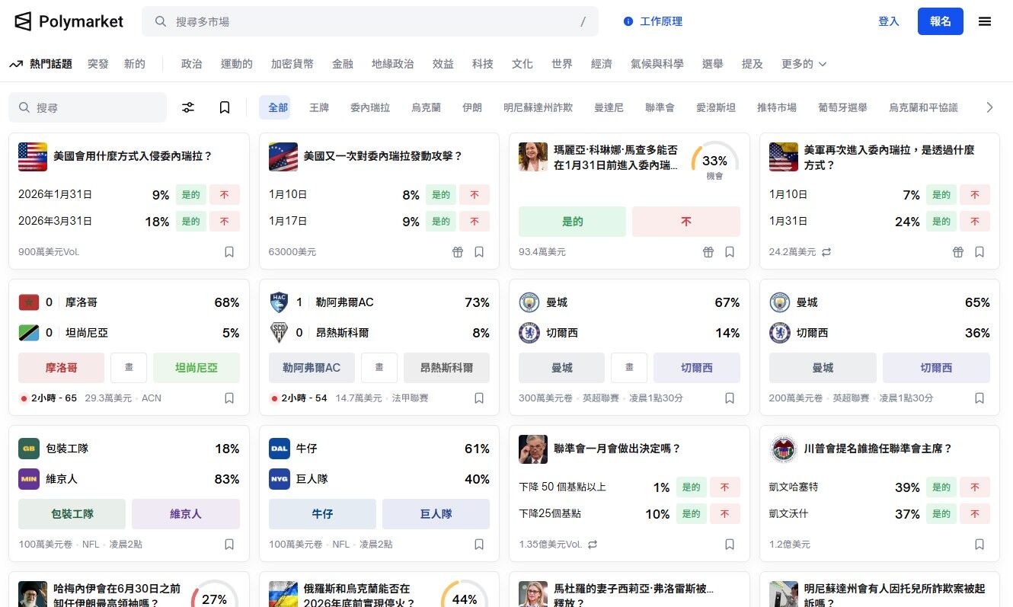
Task: Open the hamburger menu icon
Action: 984,21
